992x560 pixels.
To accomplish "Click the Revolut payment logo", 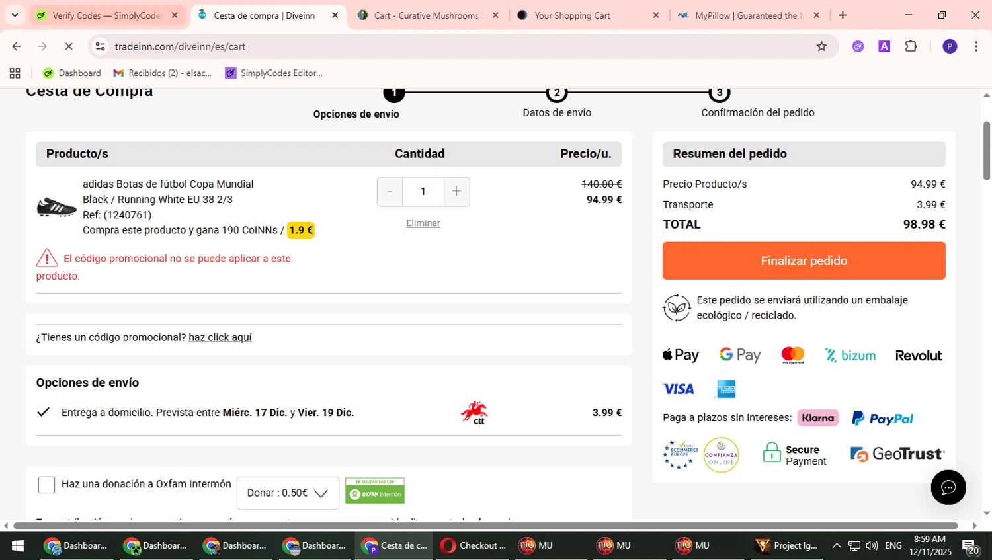I will 919,356.
